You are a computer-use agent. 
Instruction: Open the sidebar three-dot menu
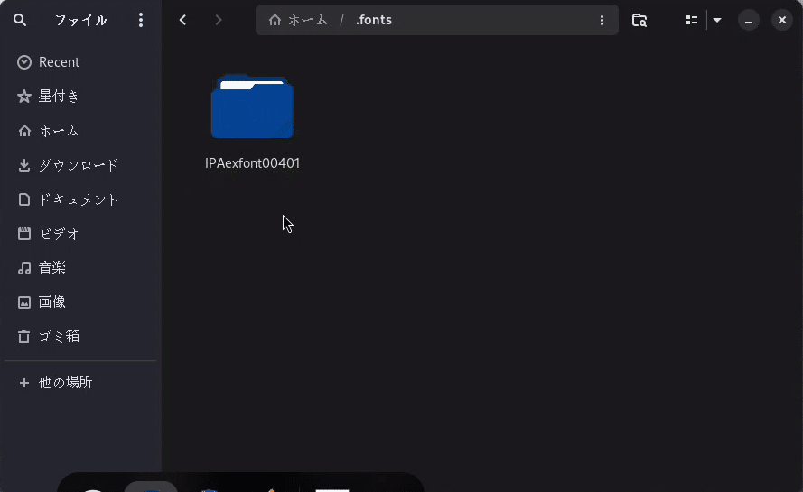[x=141, y=20]
